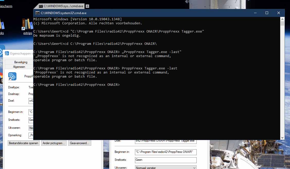290x169 pixels.
Task: Minimize the cmd.exe window
Action: point(255,13)
